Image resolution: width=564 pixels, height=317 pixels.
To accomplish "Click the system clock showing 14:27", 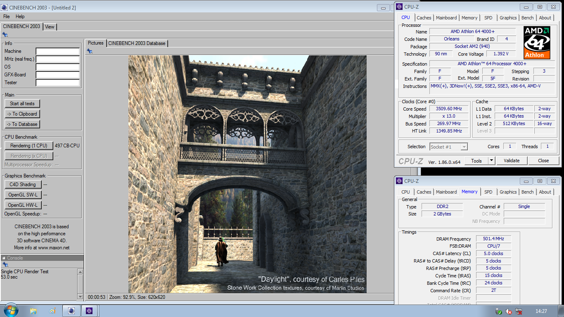I will click(x=541, y=311).
